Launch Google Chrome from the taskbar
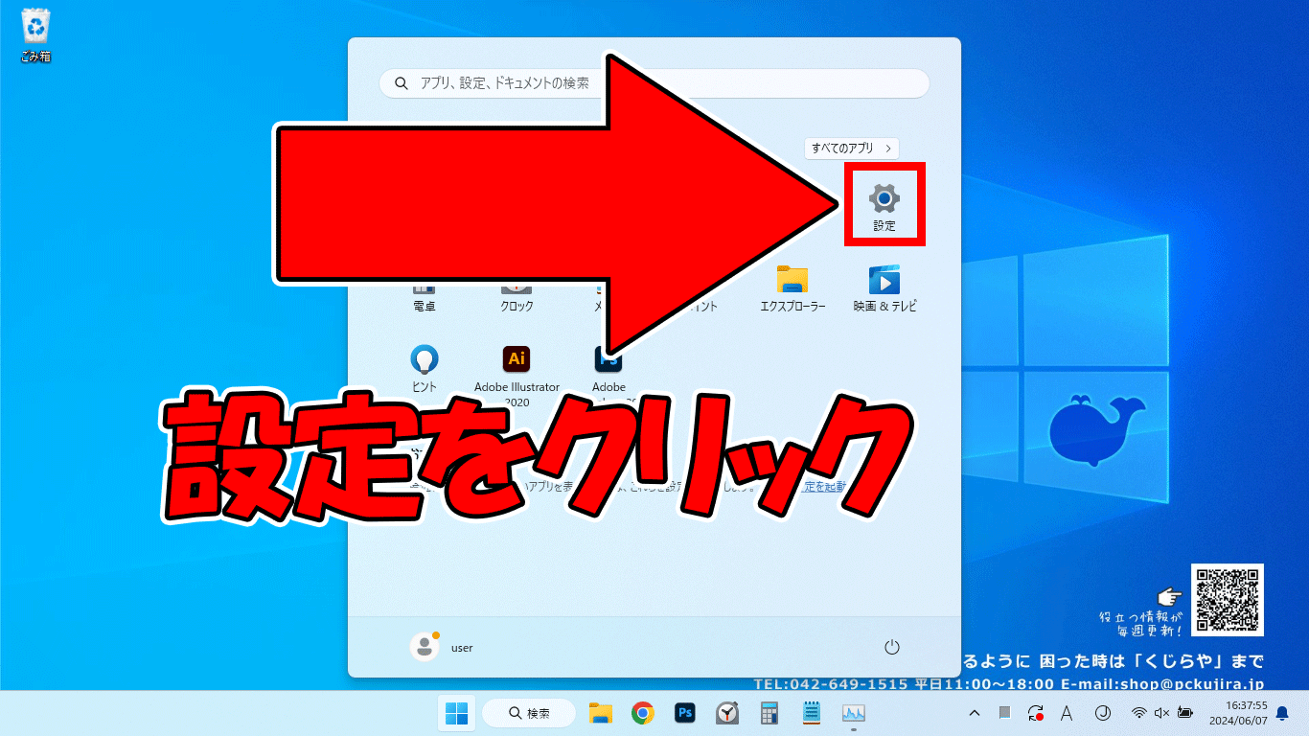The height and width of the screenshot is (736, 1309). pyautogui.click(x=643, y=713)
